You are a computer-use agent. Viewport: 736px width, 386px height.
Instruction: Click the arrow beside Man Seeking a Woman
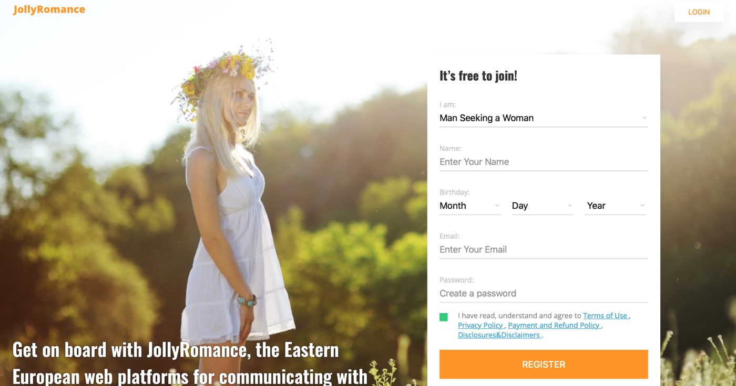point(644,119)
